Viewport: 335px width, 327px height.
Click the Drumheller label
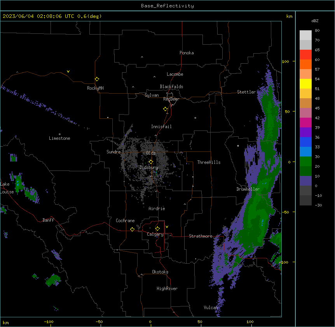[x=248, y=189]
